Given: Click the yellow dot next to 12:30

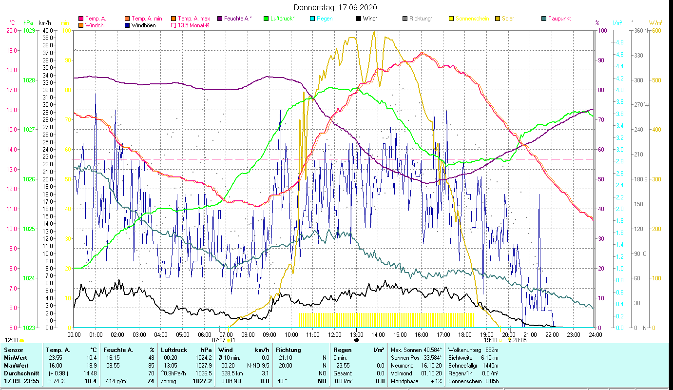Looking at the screenshot, I should (x=21, y=340).
